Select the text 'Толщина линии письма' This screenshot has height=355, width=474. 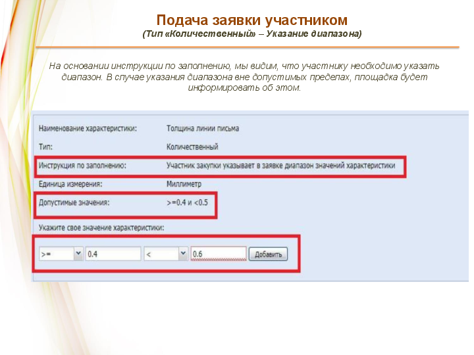[203, 129]
